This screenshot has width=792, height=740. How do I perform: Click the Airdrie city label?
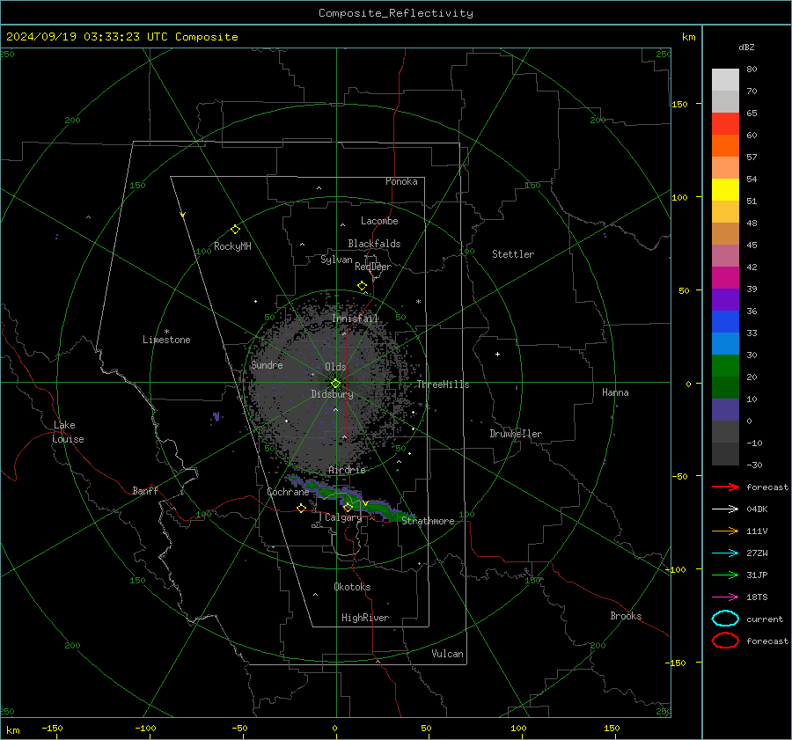(347, 470)
